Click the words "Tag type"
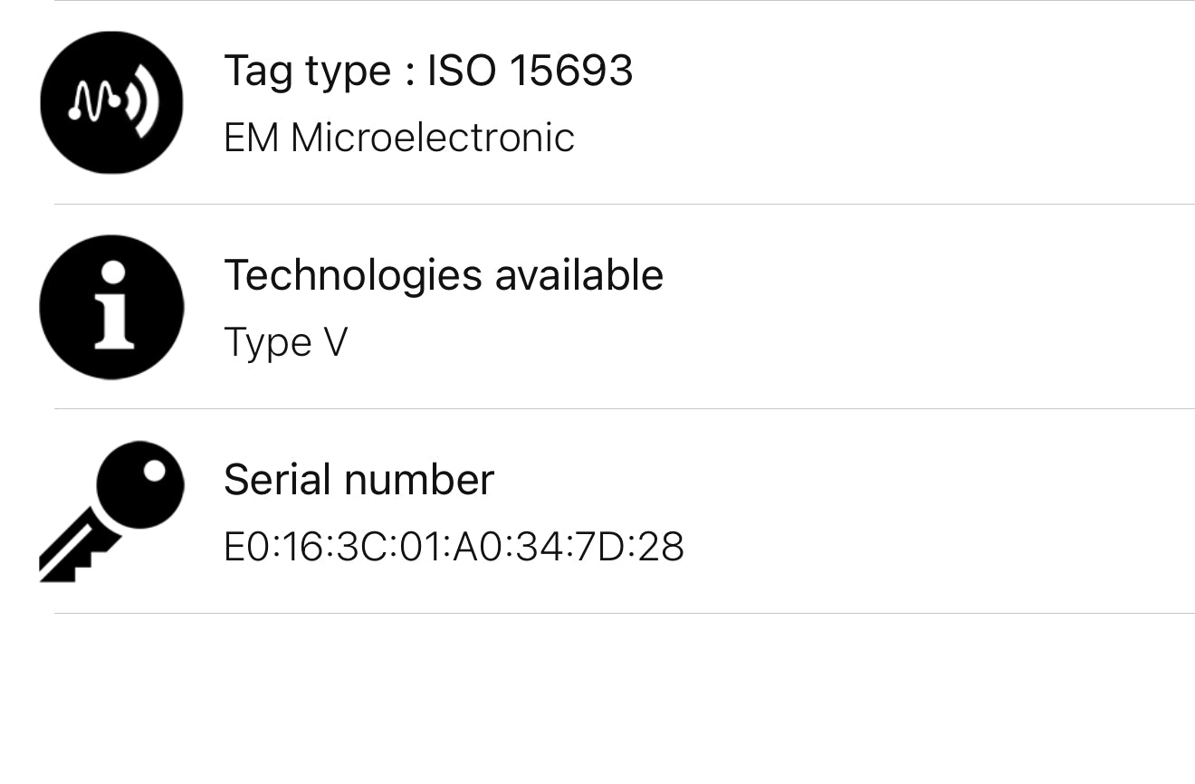The height and width of the screenshot is (784, 1195). point(307,71)
